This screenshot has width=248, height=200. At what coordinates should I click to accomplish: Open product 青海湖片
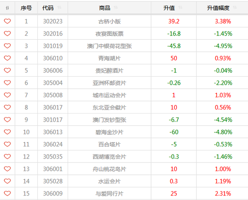click(110, 58)
